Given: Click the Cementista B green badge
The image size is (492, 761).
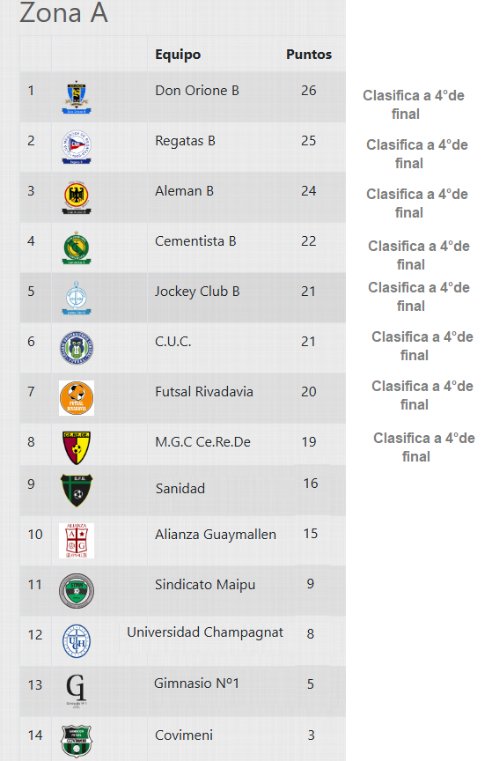Looking at the screenshot, I should click(x=77, y=248).
